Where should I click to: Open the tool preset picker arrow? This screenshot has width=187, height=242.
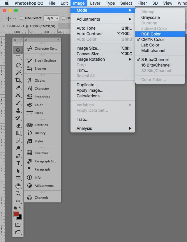[x=15, y=19]
